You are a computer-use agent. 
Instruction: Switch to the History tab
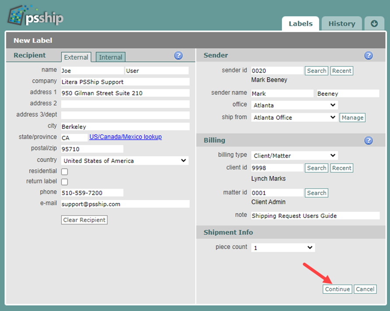(x=341, y=24)
